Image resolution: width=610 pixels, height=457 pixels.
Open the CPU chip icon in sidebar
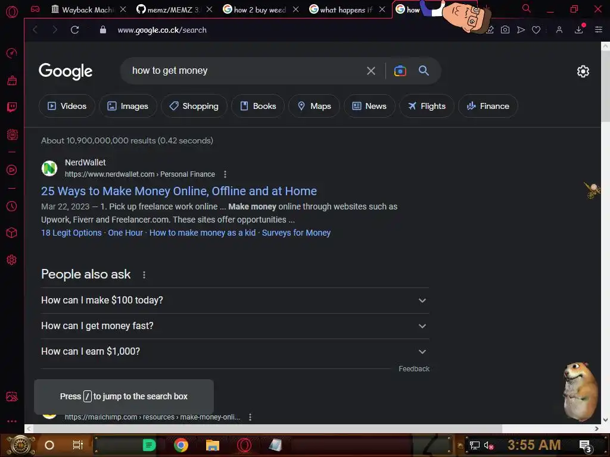(12, 134)
